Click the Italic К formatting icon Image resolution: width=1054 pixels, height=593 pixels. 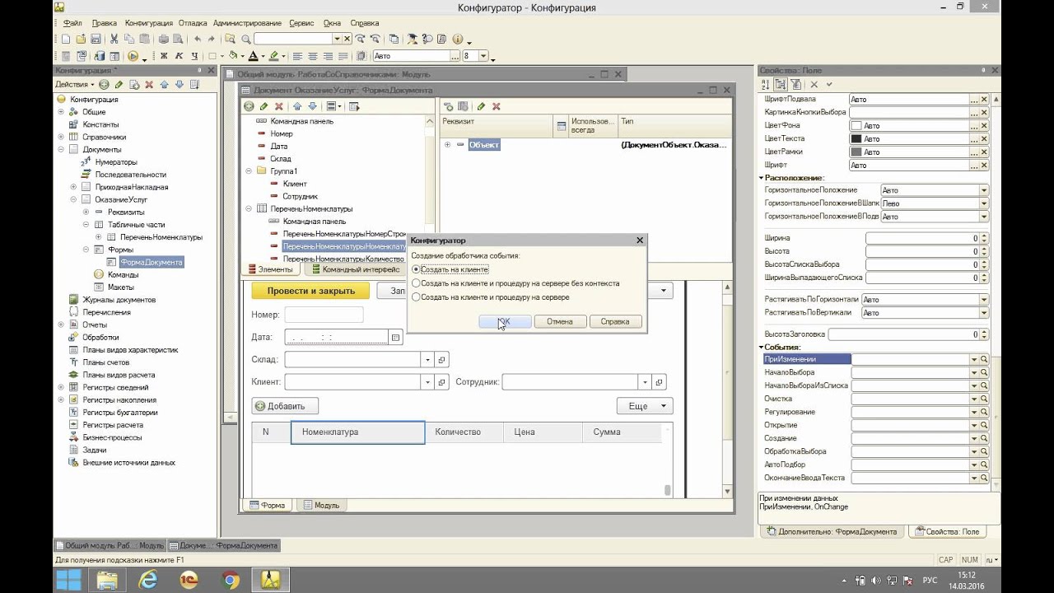(178, 56)
